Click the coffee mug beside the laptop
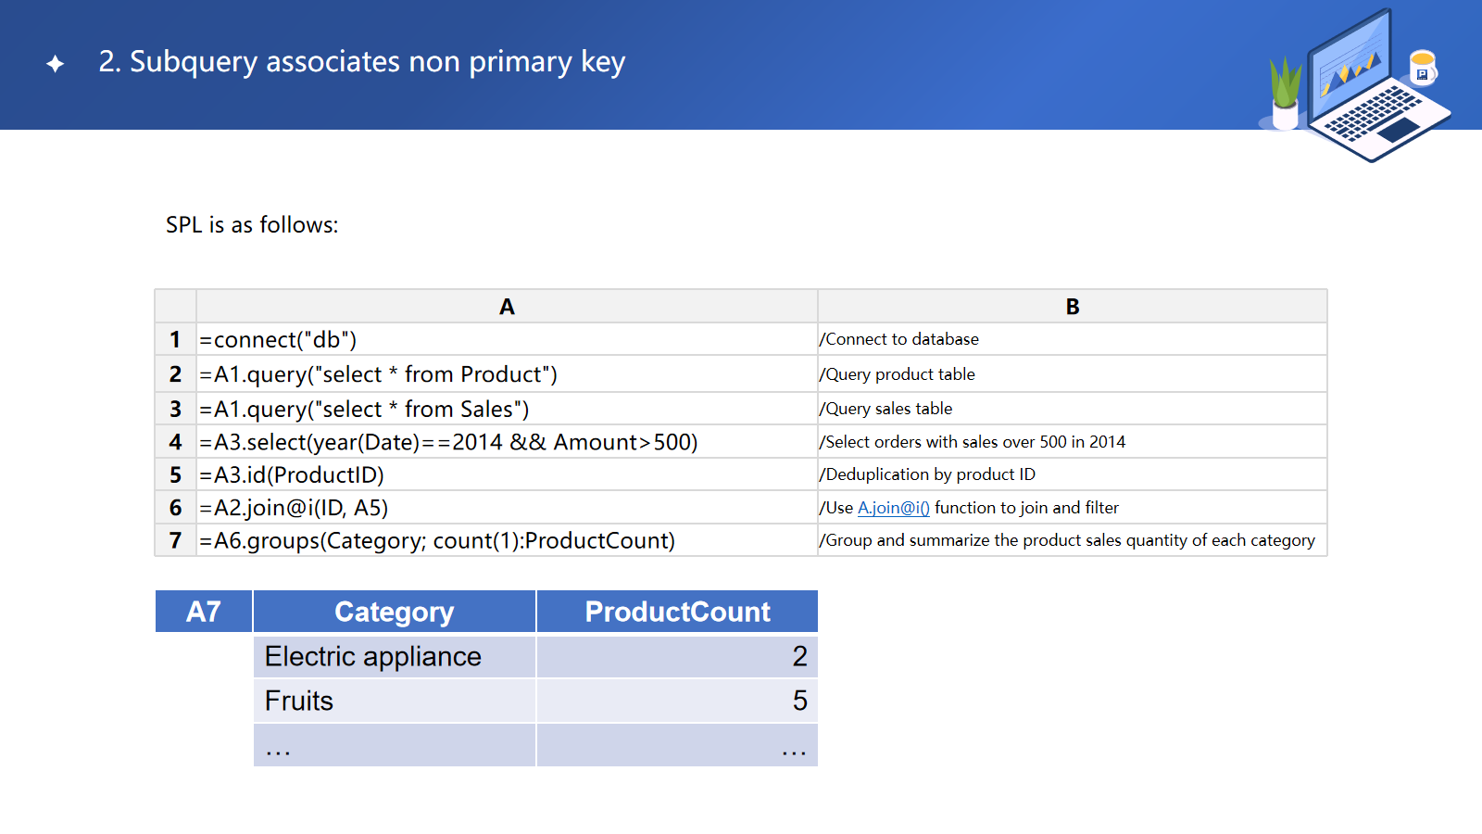 click(1422, 68)
